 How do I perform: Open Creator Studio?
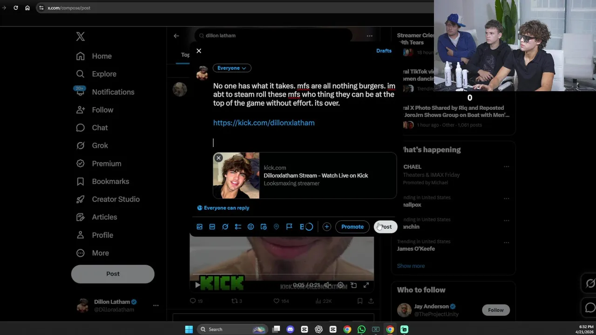point(108,199)
